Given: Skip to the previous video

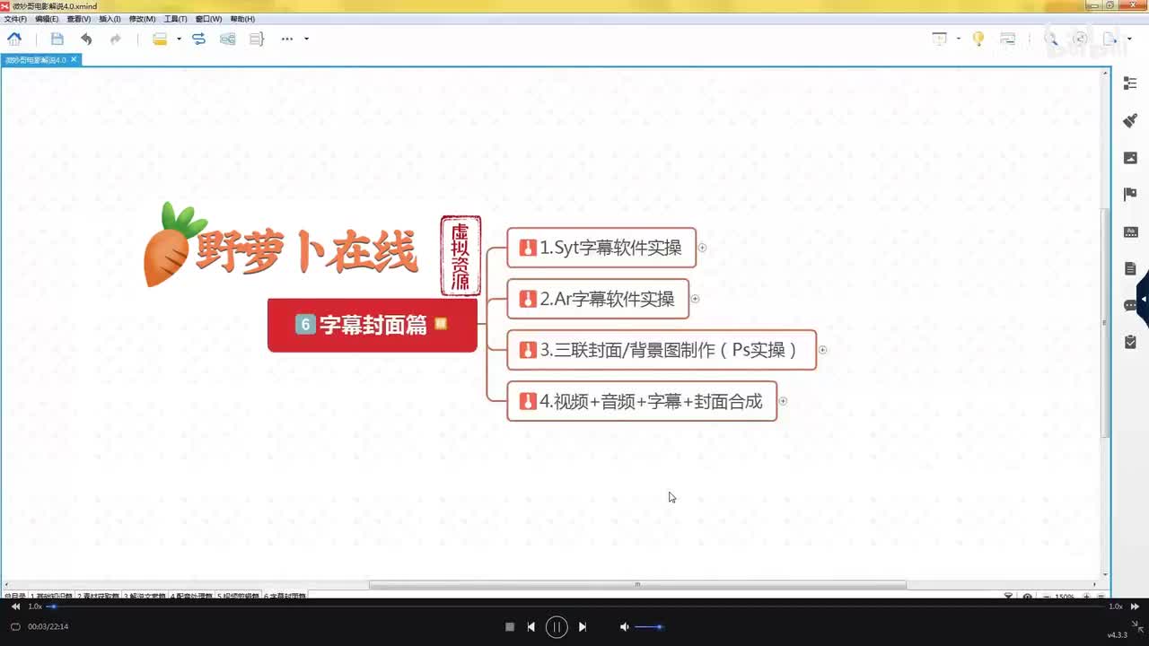Looking at the screenshot, I should pyautogui.click(x=531, y=627).
